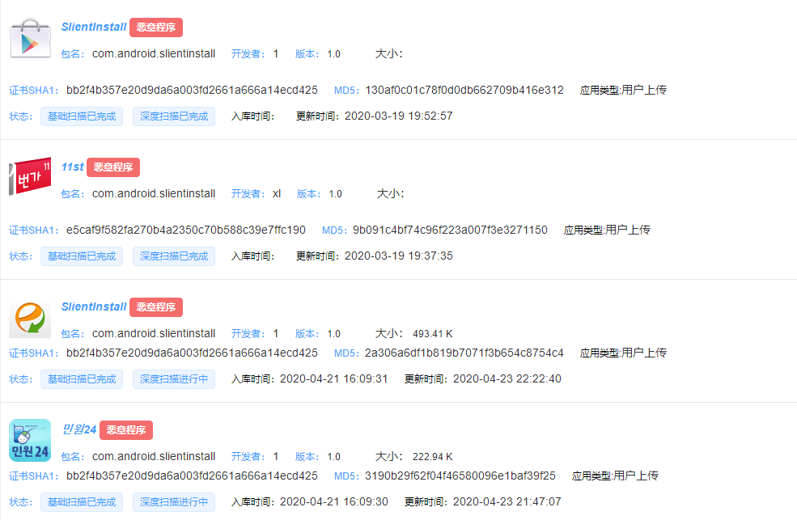This screenshot has height=520, width=797.
Task: Select SHA1 value in the 222.94 K entry
Action: tap(192, 476)
